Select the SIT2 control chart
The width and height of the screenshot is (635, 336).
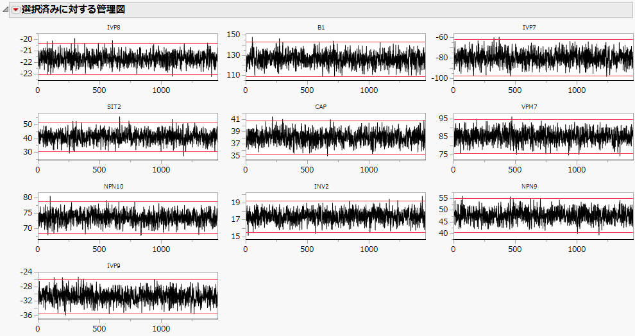[x=128, y=137]
